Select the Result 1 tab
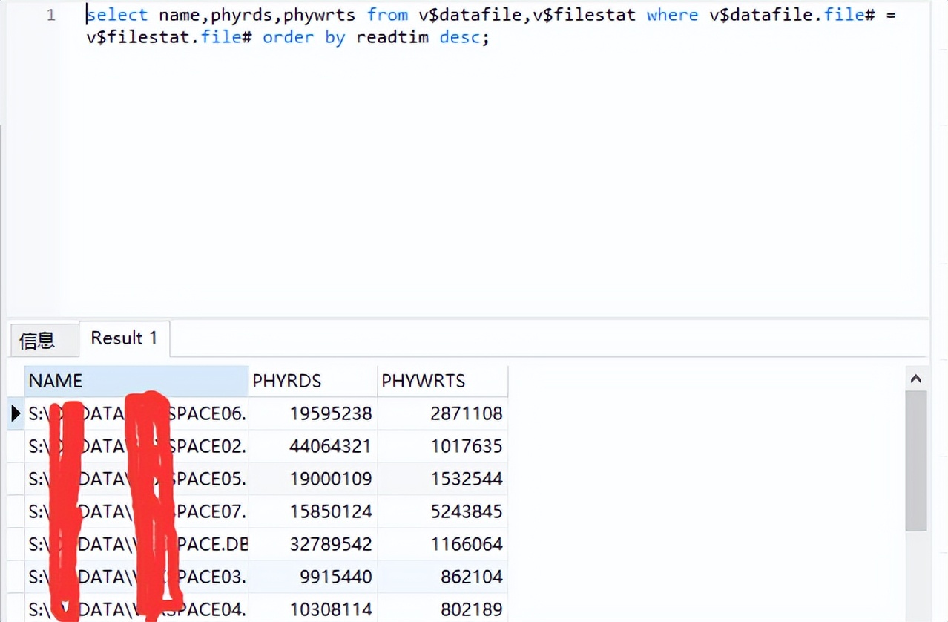948x622 pixels. pyautogui.click(x=124, y=338)
